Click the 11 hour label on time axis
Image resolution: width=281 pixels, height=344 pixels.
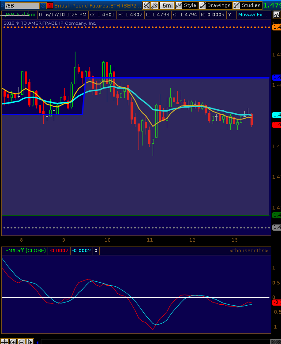150,240
